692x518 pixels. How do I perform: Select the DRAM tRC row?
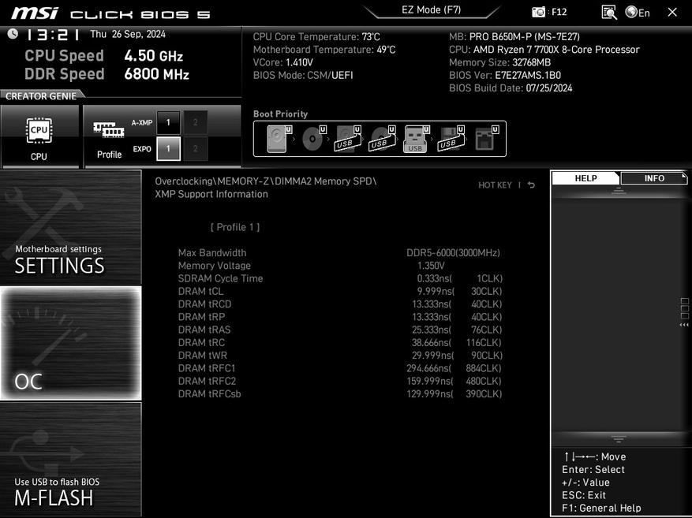click(340, 342)
